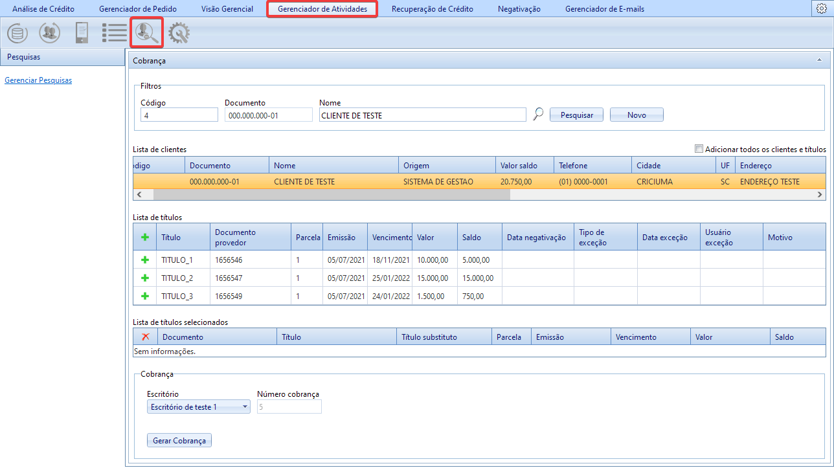Screen dimensions: 834x468
Task: Switch to Gerenciador de Pedido tab
Action: [x=138, y=9]
